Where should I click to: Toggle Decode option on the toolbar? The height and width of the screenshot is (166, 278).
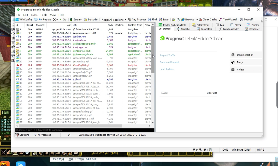click(x=91, y=20)
